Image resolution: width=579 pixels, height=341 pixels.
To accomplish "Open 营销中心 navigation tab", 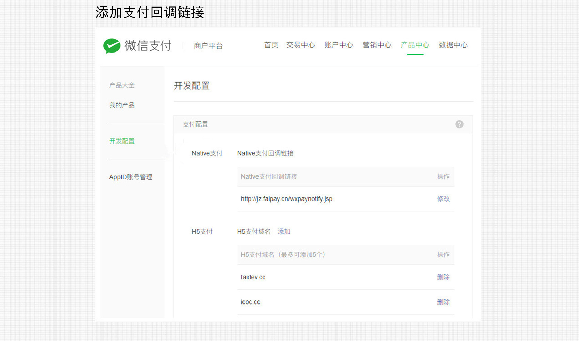I will pos(377,45).
